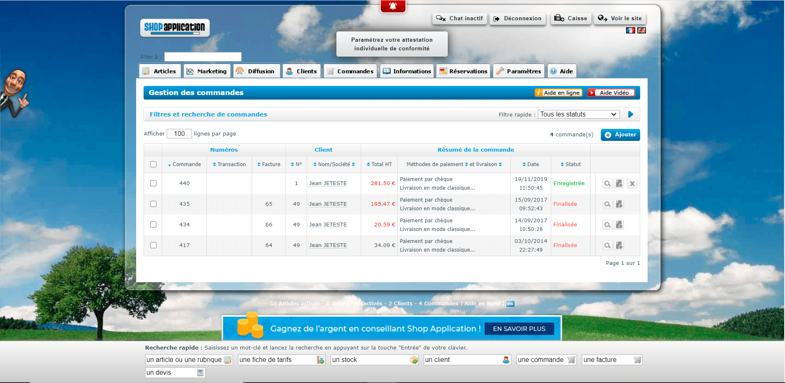This screenshot has height=383, width=785.
Task: Focus the Aller à input field
Action: [x=203, y=57]
